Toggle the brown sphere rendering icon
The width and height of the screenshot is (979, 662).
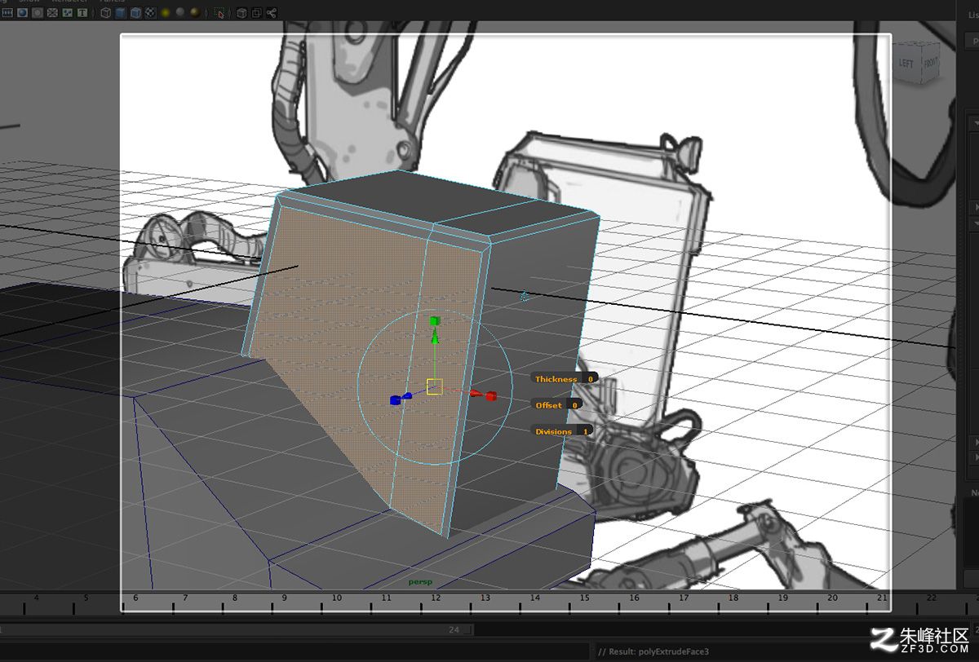tap(194, 12)
